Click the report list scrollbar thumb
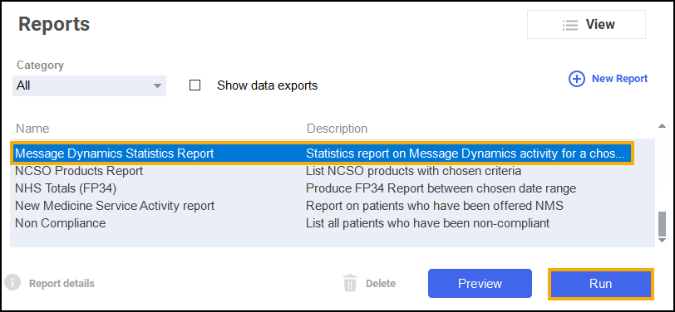 662,222
